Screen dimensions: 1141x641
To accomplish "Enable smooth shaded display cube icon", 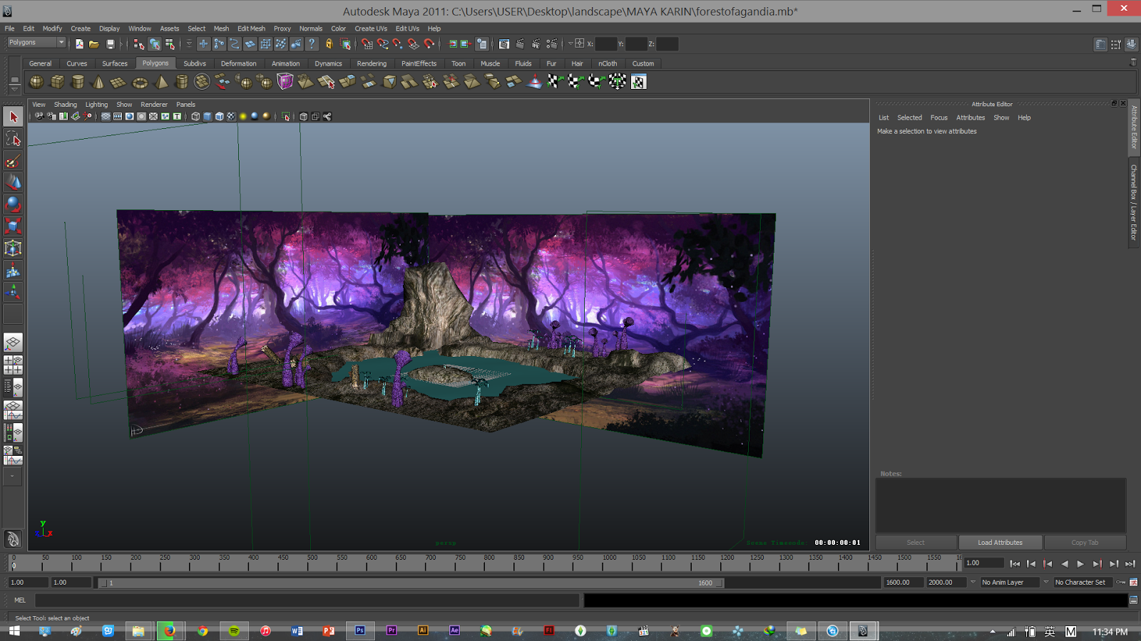I will (x=207, y=115).
